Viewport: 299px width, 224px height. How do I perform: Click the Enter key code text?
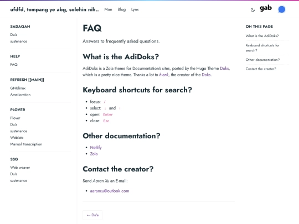click(108, 114)
